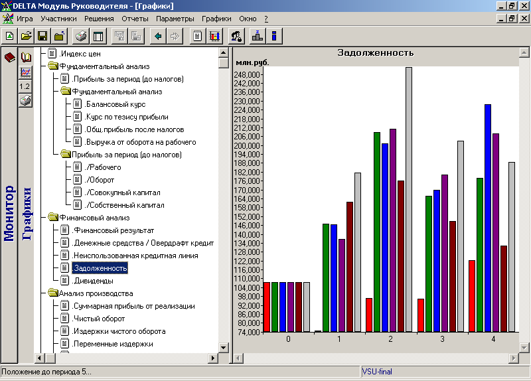Click the bar chart toolbar icon
Viewport: 531px width, 381px height.
point(214,36)
